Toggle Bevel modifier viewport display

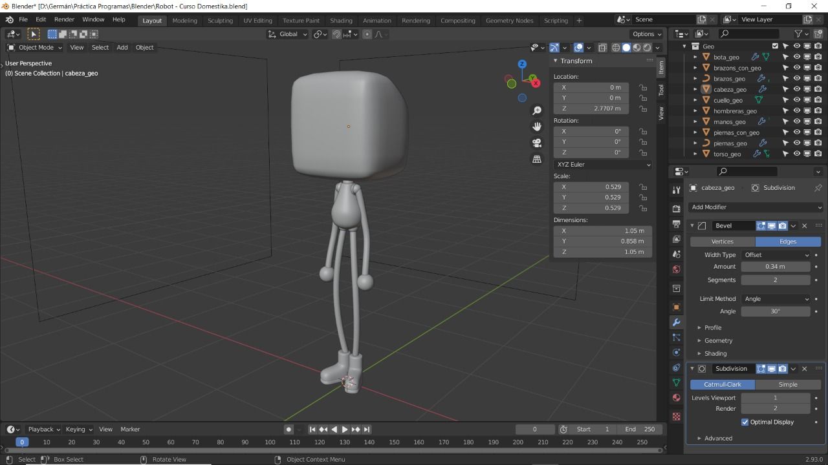click(772, 226)
